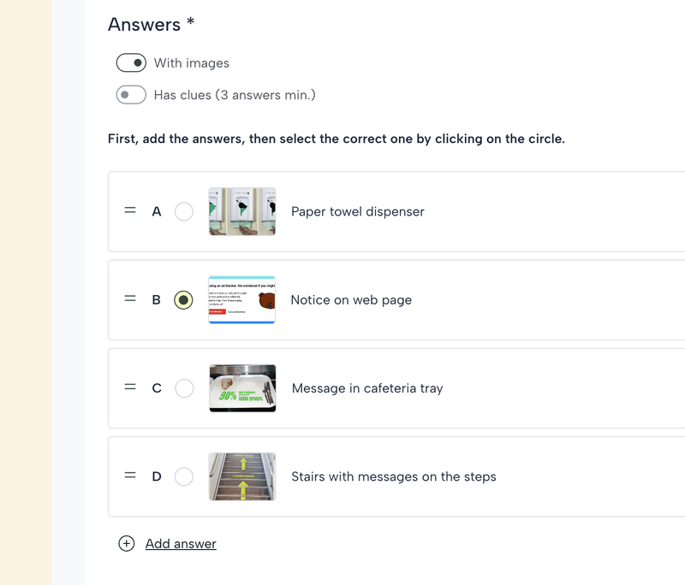This screenshot has height=585, width=685.
Task: Click the stairs image thumbnail
Action: click(x=242, y=476)
